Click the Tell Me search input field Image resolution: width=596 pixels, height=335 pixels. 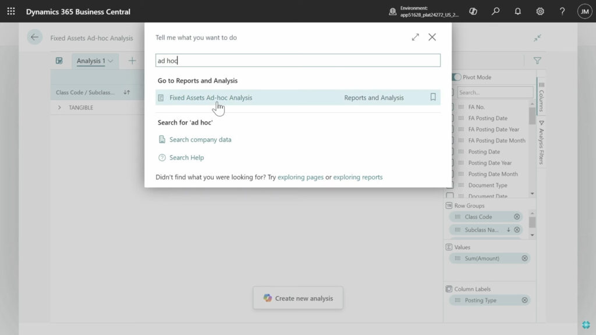pyautogui.click(x=297, y=60)
